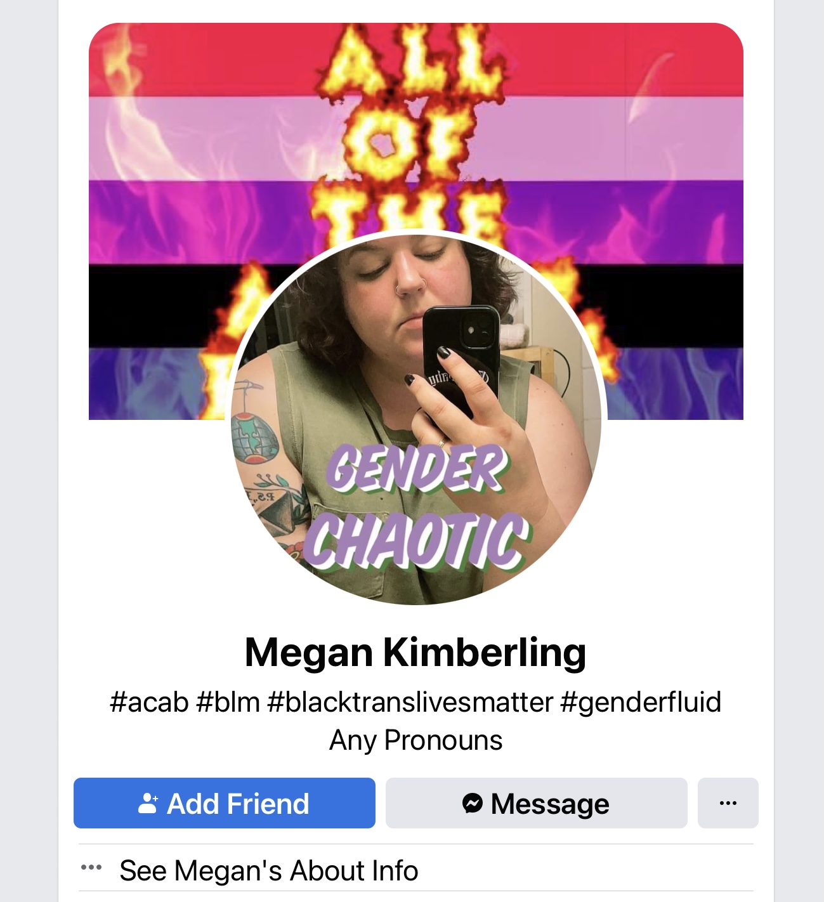Open the #genderfluid hashtag
This screenshot has width=824, height=902.
(x=641, y=702)
